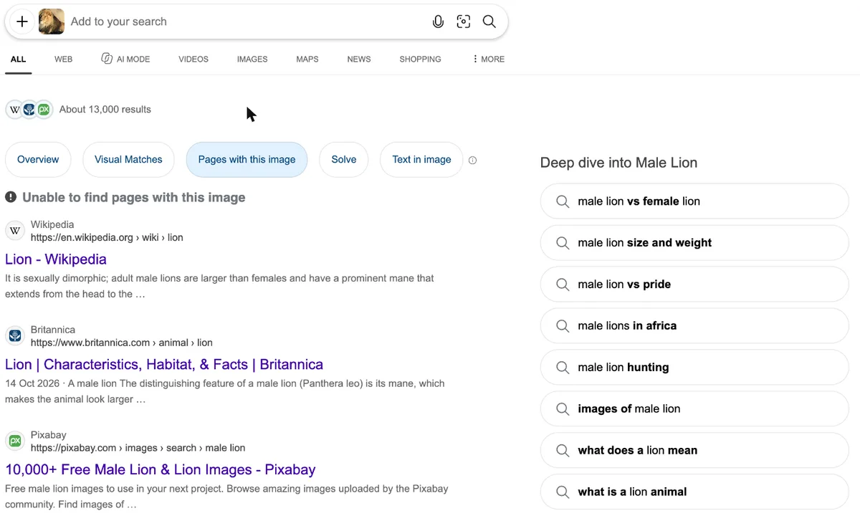860x526 pixels.
Task: Switch to the SHOPPING tab
Action: click(x=420, y=59)
